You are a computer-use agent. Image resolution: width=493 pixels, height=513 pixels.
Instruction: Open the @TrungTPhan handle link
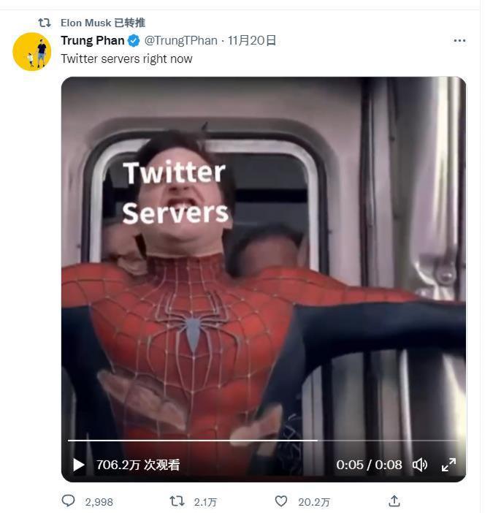[x=181, y=41]
